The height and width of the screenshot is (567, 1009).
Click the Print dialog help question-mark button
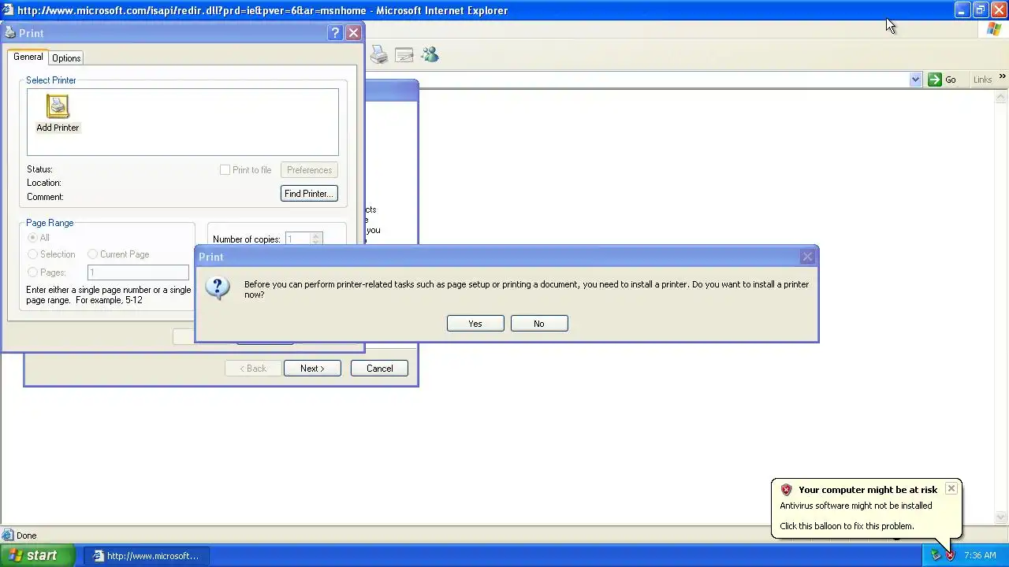[335, 33]
